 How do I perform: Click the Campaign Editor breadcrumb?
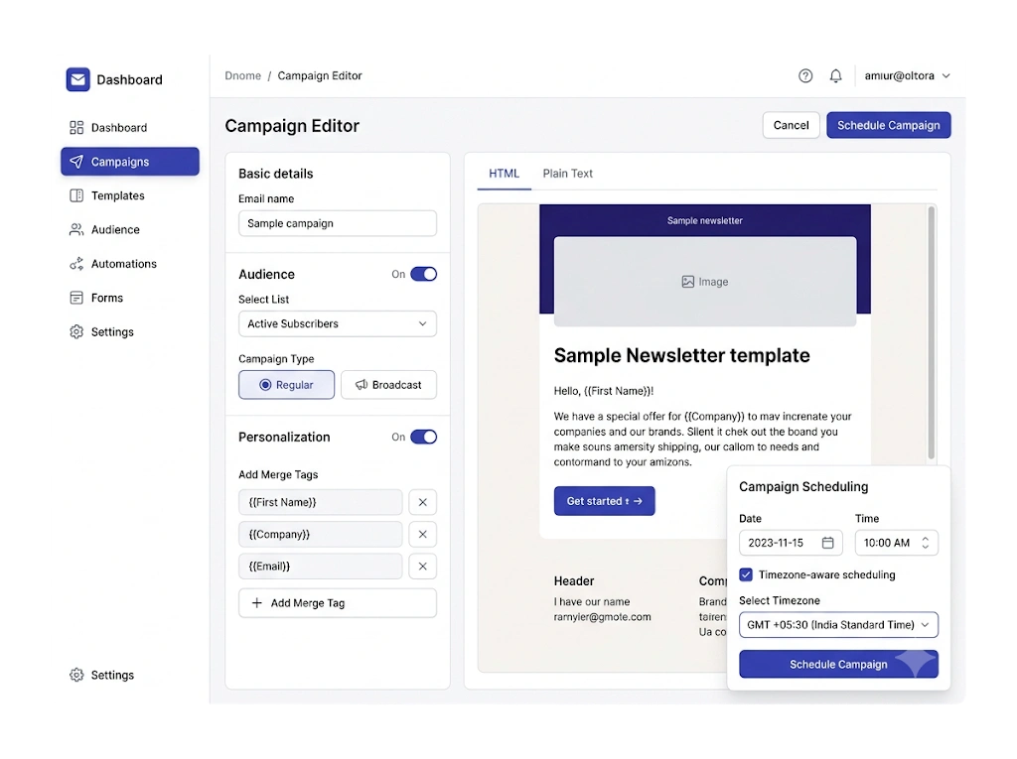pos(320,75)
